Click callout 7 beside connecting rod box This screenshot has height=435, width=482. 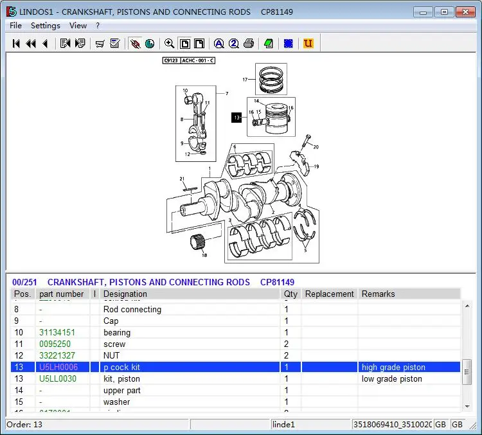coord(227,93)
